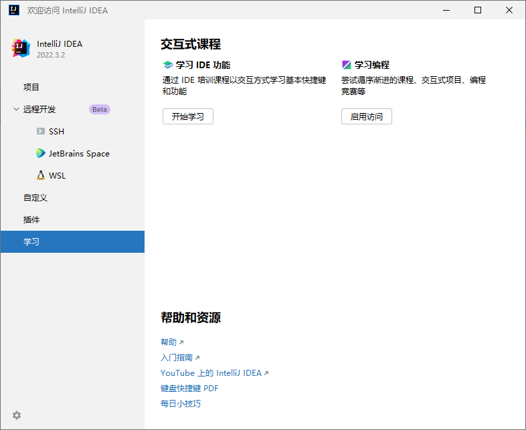Image resolution: width=526 pixels, height=430 pixels.
Task: Select the 学习 tab
Action: [x=72, y=241]
